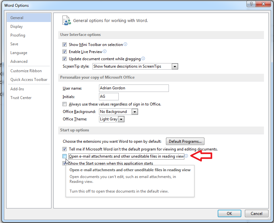Click info icon after reading view option

tap(186, 156)
